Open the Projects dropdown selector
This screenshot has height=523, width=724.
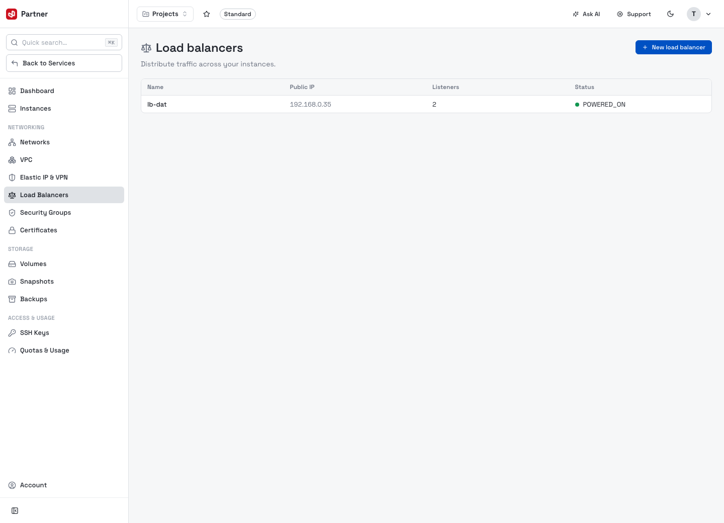pos(165,14)
